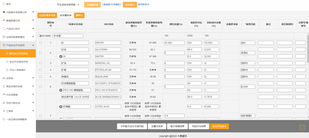Select the checkbox for ingredient row 1
This screenshot has height=138, width=309.
click(41, 42)
